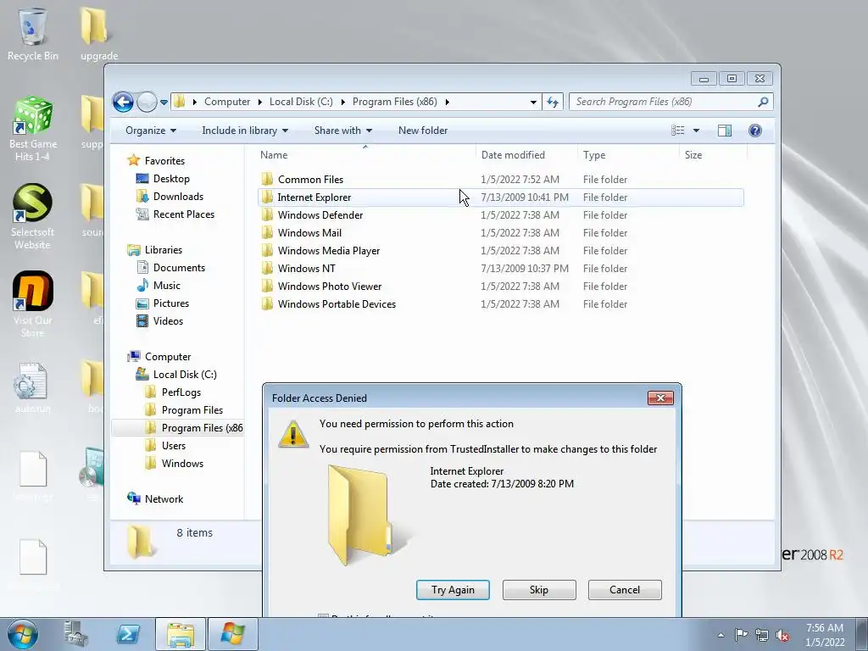This screenshot has width=868, height=651.
Task: Click the New folder button
Action: pos(423,131)
